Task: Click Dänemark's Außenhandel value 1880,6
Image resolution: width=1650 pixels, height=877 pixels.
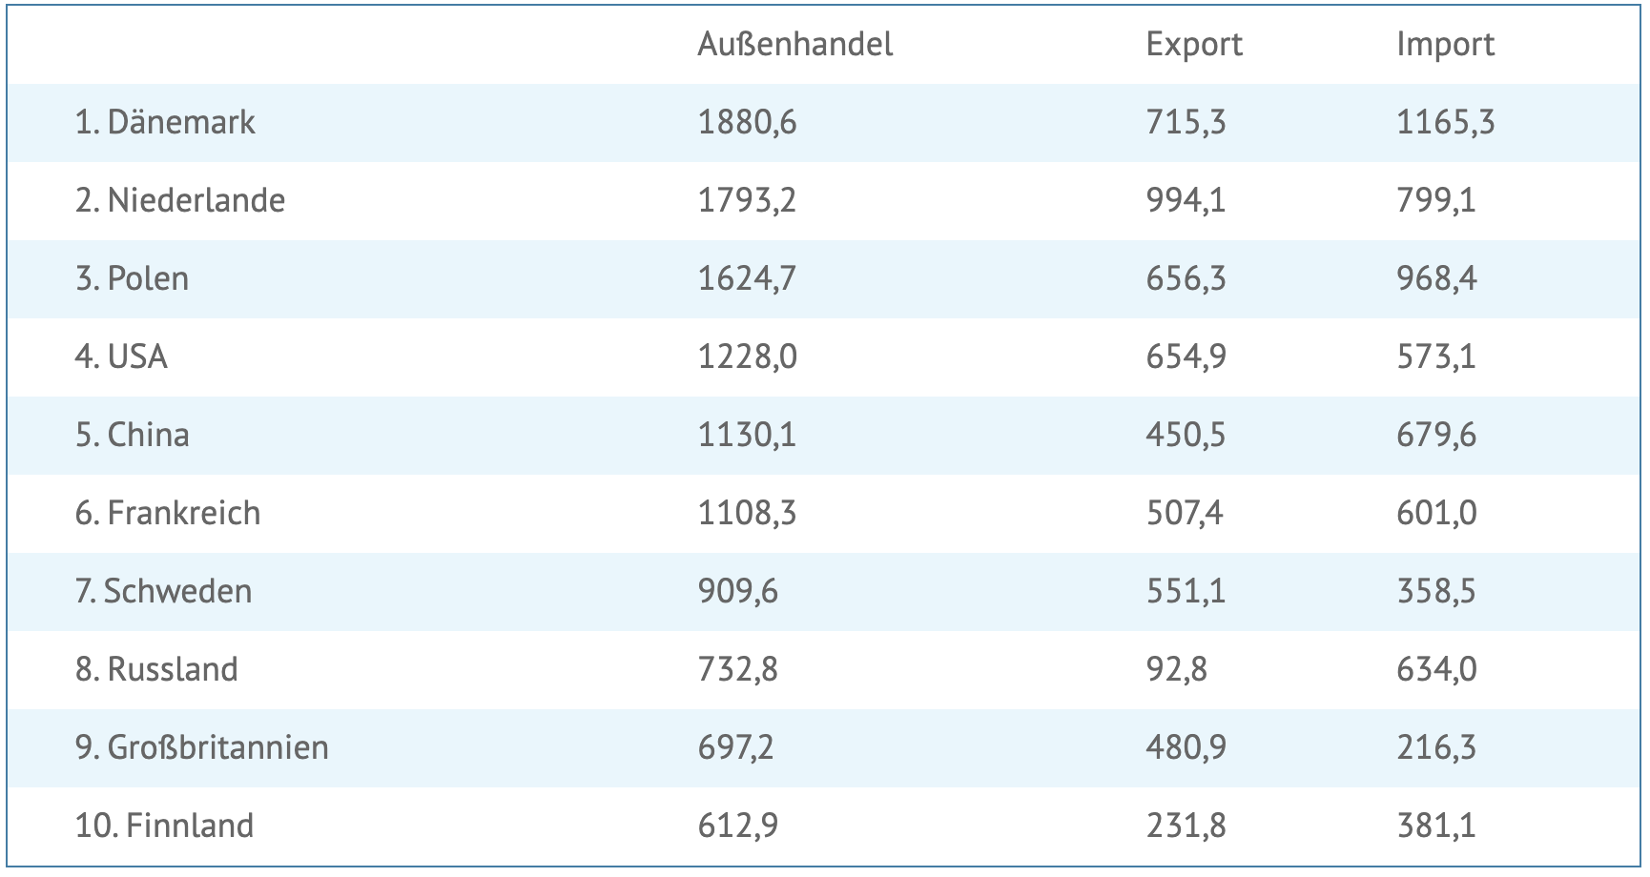Action: [x=747, y=122]
